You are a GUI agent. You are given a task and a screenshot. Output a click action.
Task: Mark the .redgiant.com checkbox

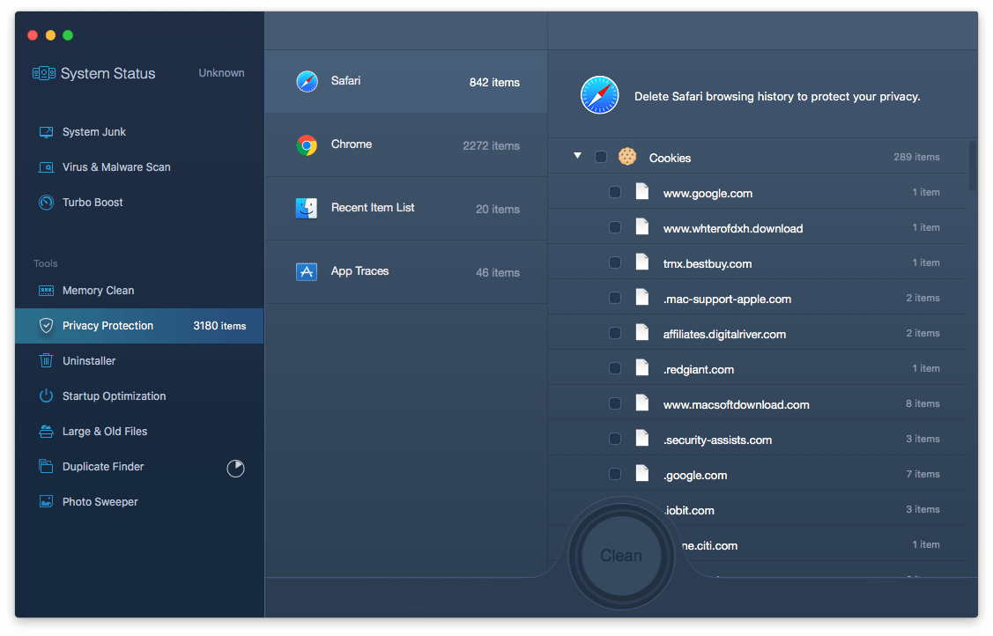tap(615, 368)
